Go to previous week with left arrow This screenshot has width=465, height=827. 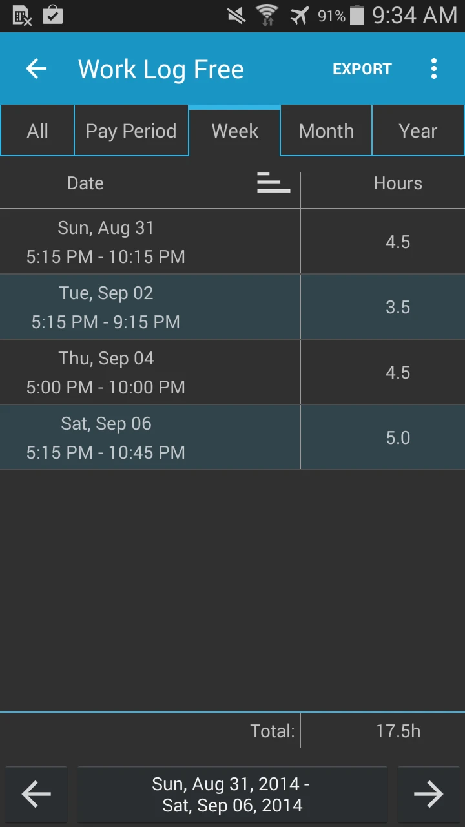coord(36,794)
